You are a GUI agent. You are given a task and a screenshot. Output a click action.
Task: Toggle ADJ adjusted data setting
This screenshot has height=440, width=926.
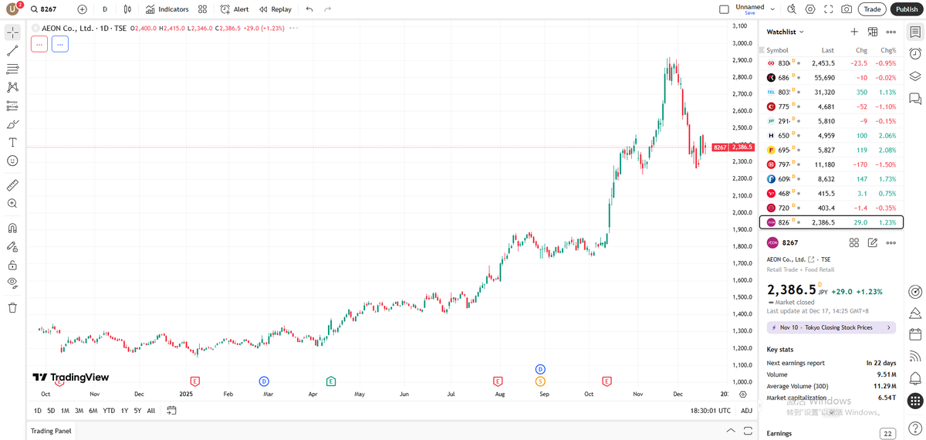coord(746,411)
